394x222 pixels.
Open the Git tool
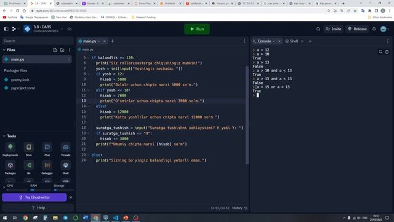(29, 168)
